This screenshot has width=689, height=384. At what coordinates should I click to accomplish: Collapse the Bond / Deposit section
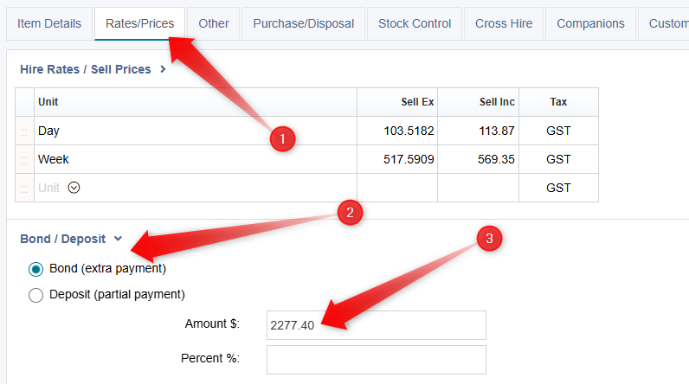point(118,239)
